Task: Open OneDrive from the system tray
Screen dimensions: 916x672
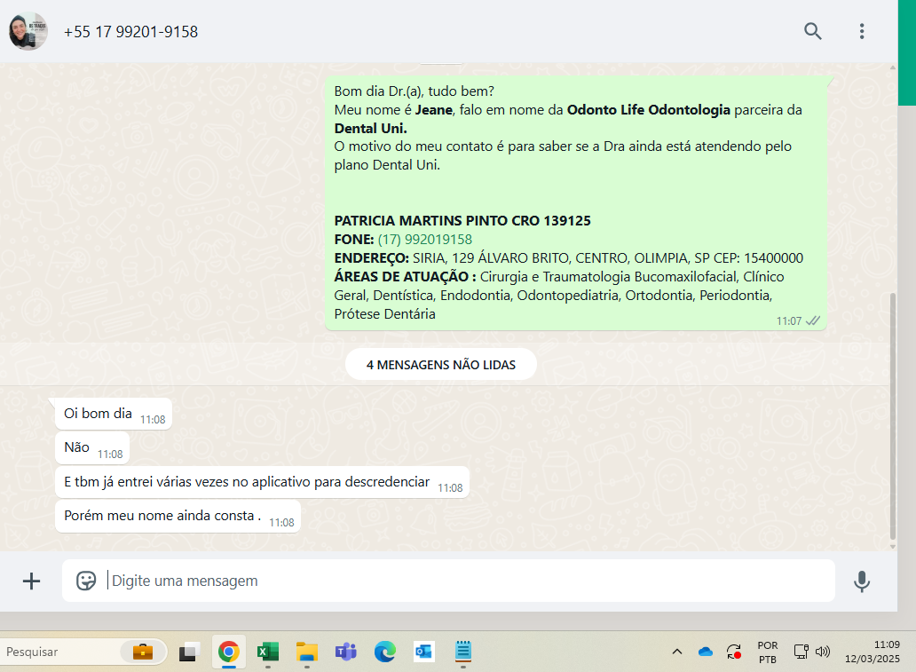Action: click(x=706, y=652)
